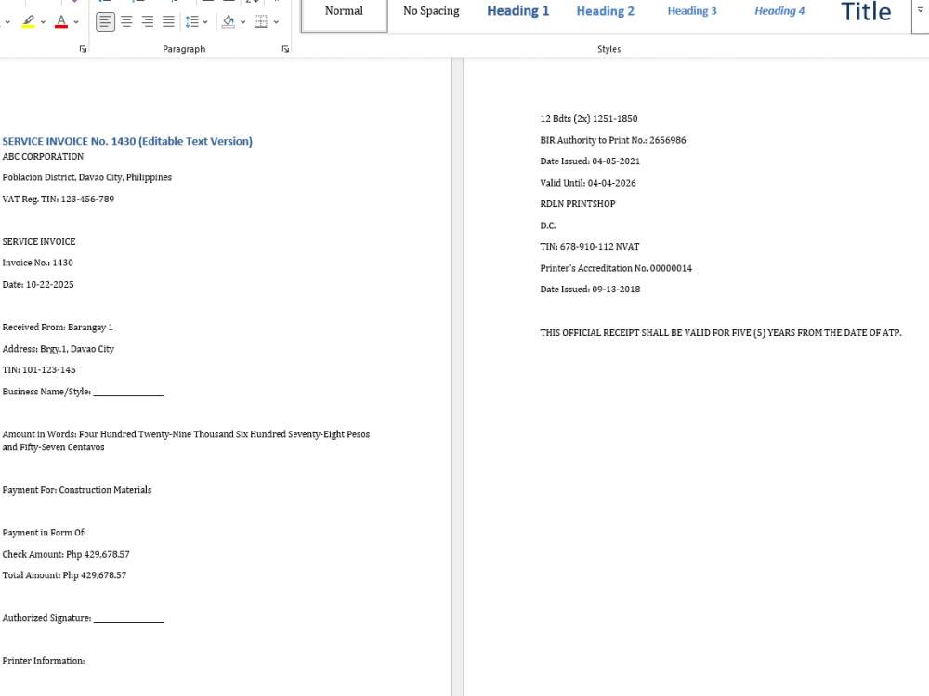Click the Amount in Words paragraph

186,441
